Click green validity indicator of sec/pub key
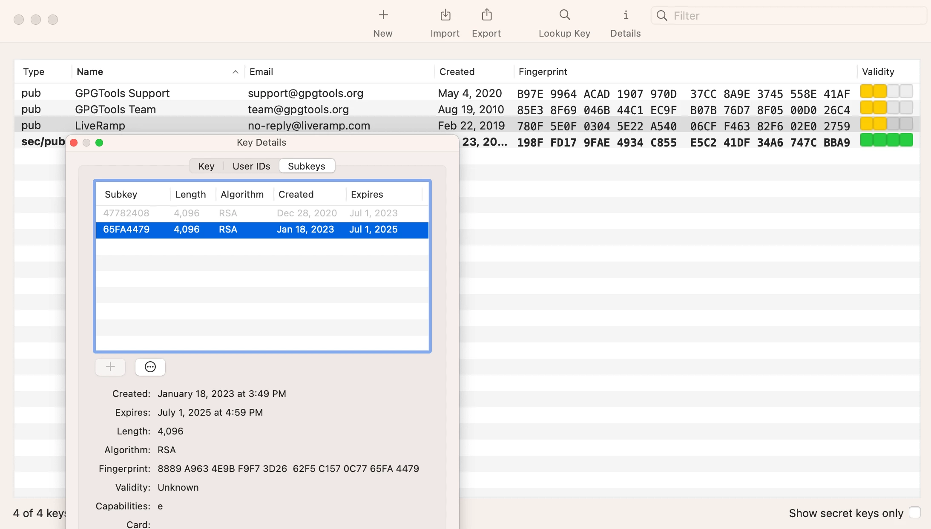This screenshot has width=931, height=529. [x=886, y=140]
